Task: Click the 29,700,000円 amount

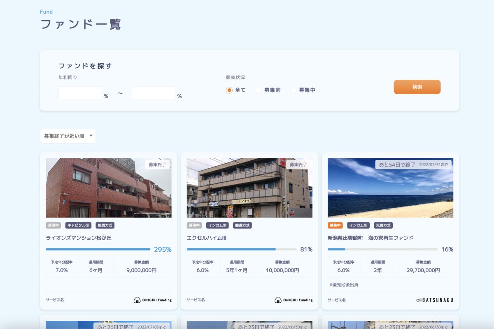Action: pos(423,270)
